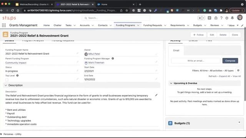
Task: Click the browser Update button
Action: [237, 10]
